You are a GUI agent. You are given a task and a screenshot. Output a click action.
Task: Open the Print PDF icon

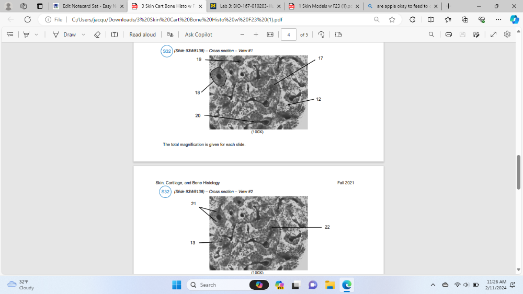(449, 34)
